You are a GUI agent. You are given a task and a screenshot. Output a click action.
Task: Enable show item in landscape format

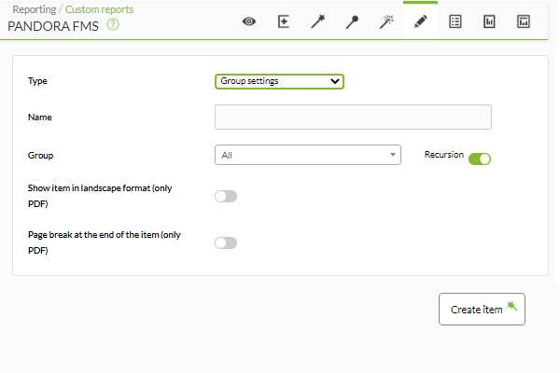click(x=226, y=197)
